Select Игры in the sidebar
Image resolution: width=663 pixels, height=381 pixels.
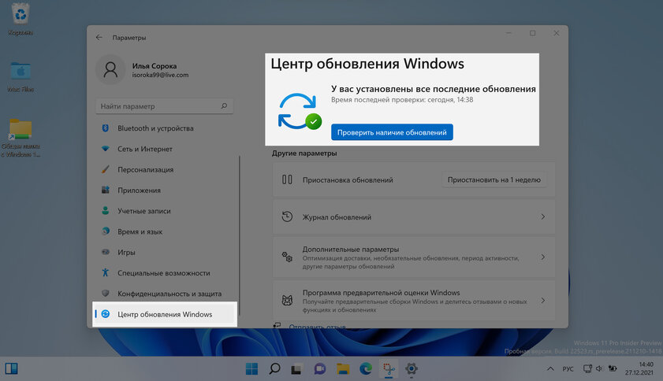pos(165,252)
